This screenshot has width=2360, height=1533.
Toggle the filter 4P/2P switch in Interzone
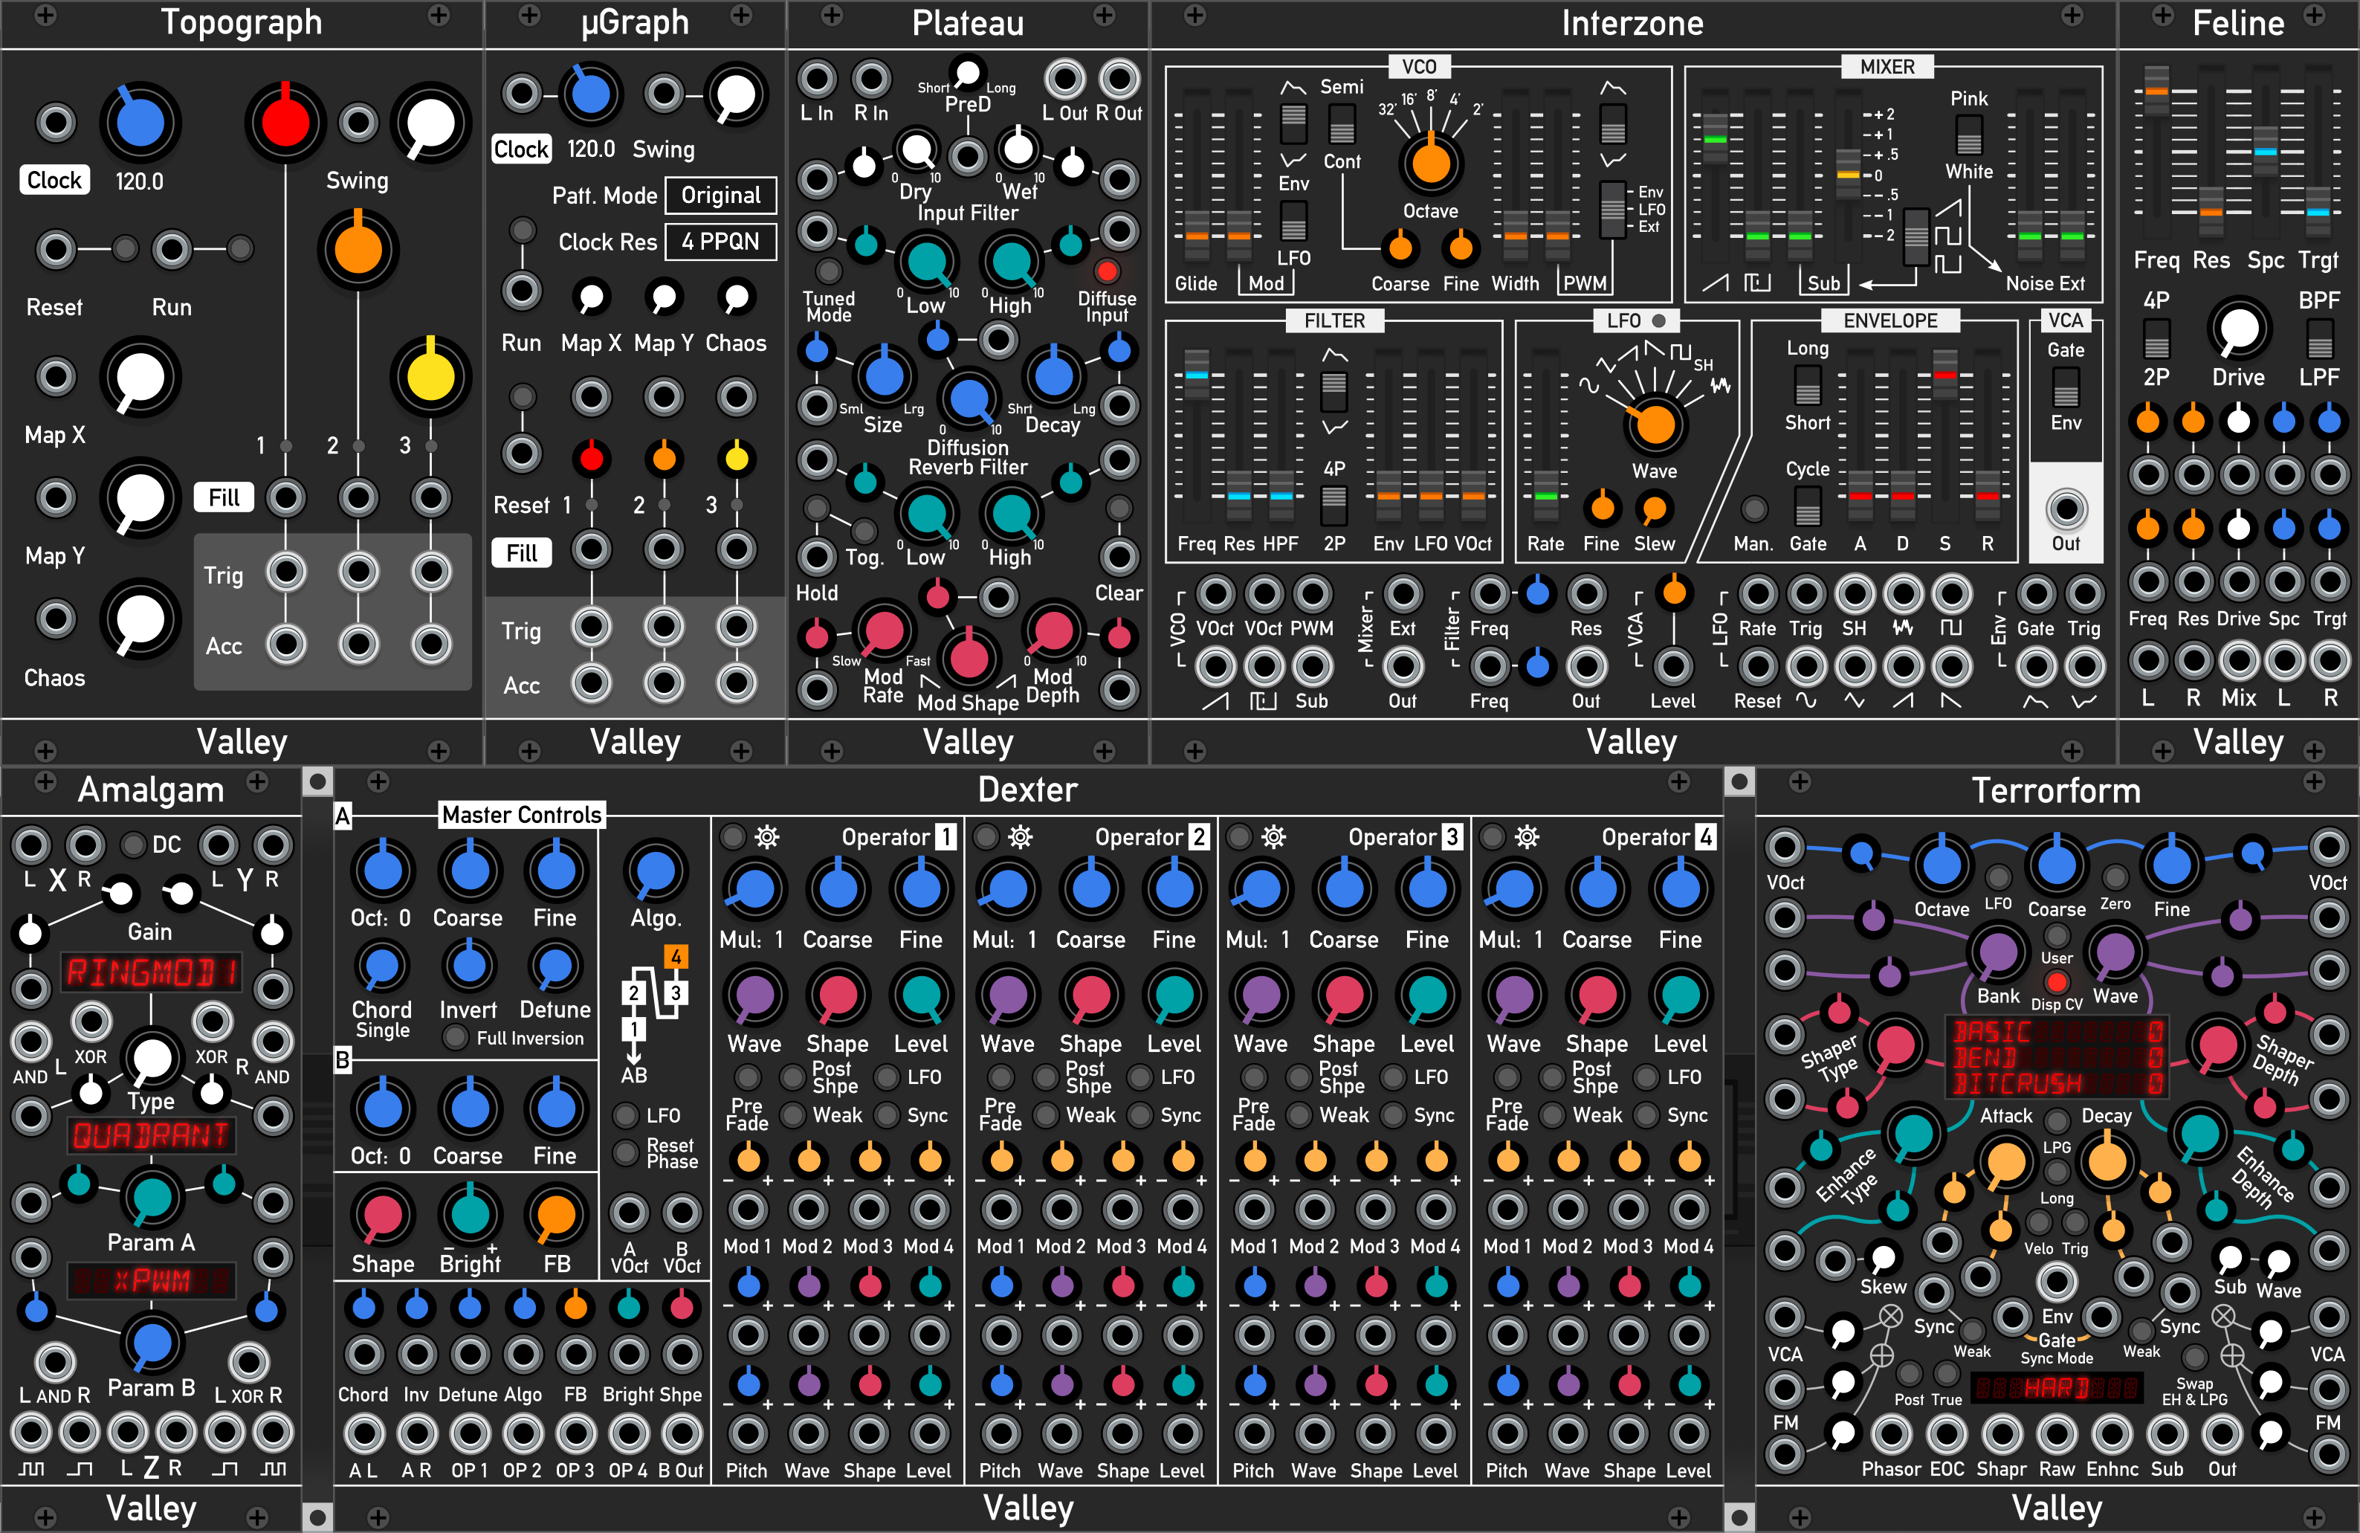coord(1333,506)
